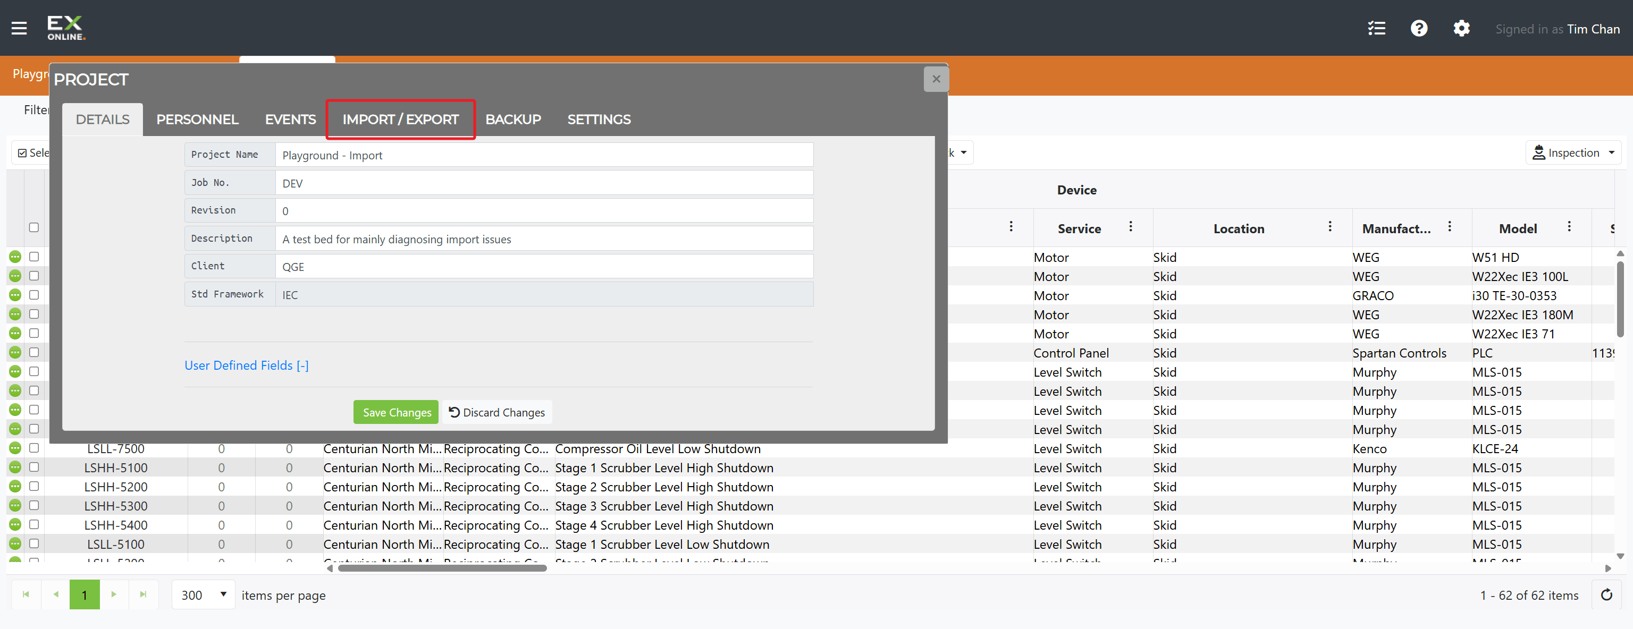The height and width of the screenshot is (629, 1633).
Task: Click green status icon for LSLL-7500 row
Action: [x=15, y=448]
